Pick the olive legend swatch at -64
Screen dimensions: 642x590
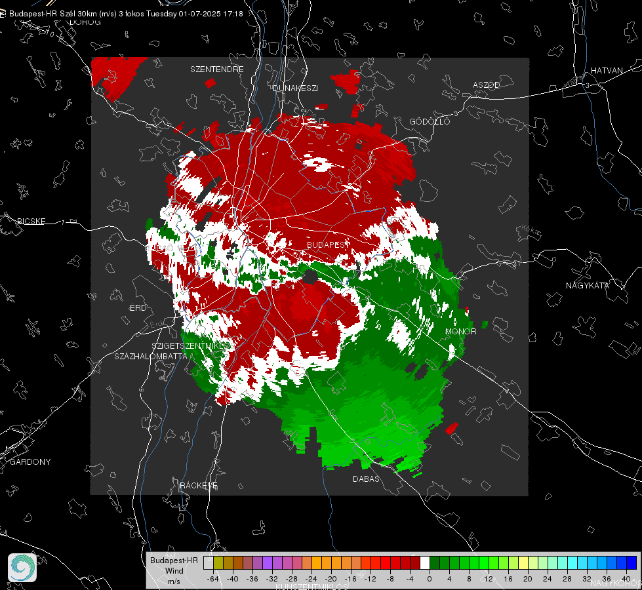click(x=218, y=563)
